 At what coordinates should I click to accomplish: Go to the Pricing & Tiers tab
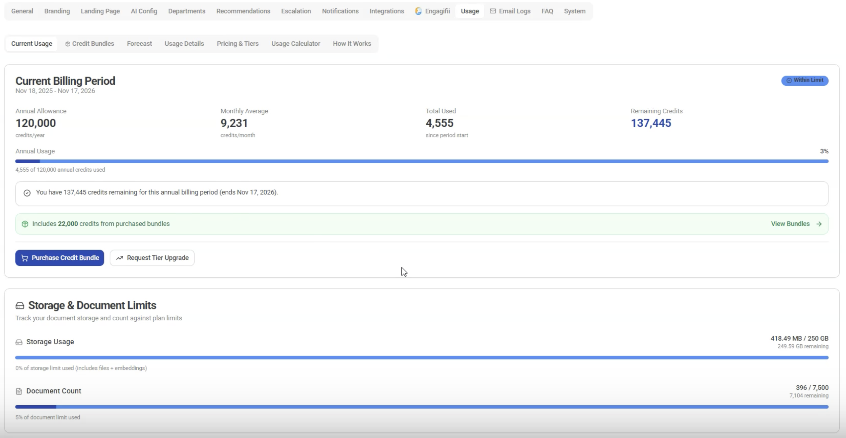[238, 44]
